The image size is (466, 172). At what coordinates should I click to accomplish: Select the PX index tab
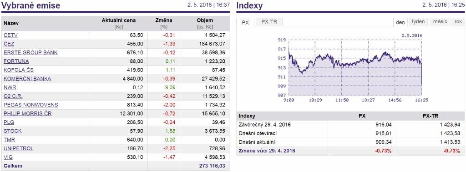point(245,22)
